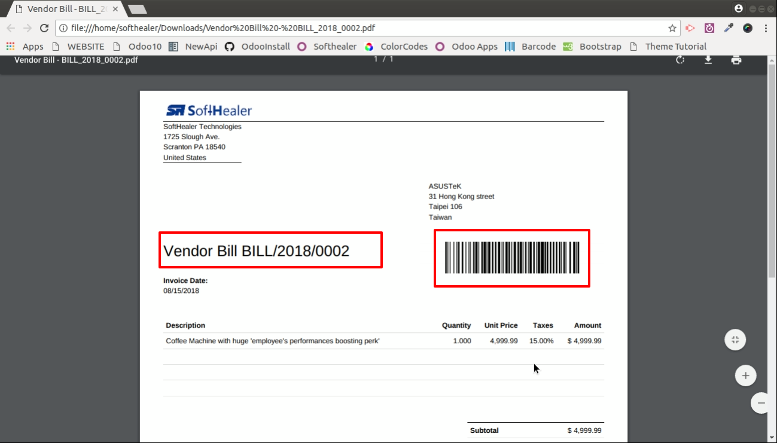Print the Vendor Bill PDF
This screenshot has width=777, height=443.
736,60
